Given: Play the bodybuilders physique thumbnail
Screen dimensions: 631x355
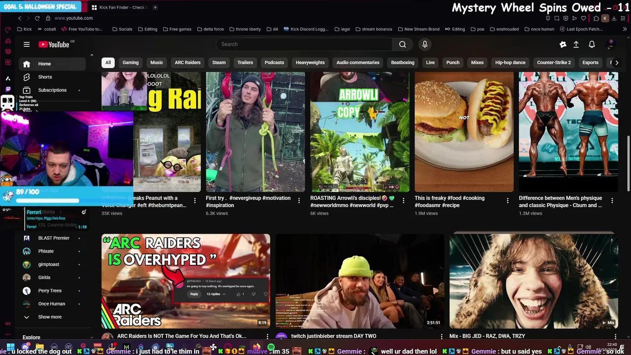Looking at the screenshot, I should [x=568, y=132].
